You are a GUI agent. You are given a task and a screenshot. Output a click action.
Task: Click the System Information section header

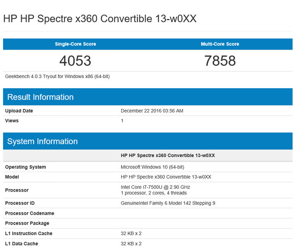click(148, 141)
